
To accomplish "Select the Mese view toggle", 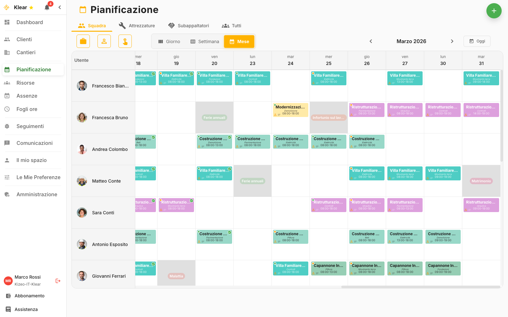I will click(x=239, y=42).
